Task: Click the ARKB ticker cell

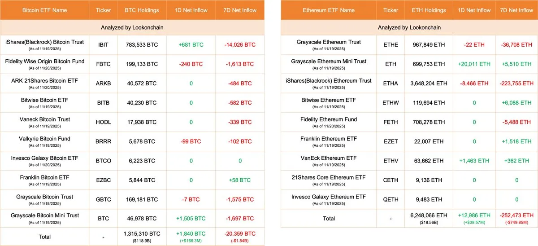Action: coord(104,83)
